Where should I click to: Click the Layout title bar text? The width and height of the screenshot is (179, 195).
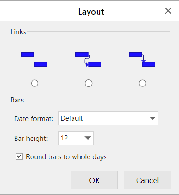pos(91,12)
